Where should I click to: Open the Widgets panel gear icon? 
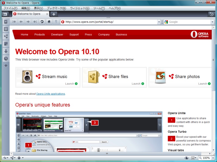(6, 29)
